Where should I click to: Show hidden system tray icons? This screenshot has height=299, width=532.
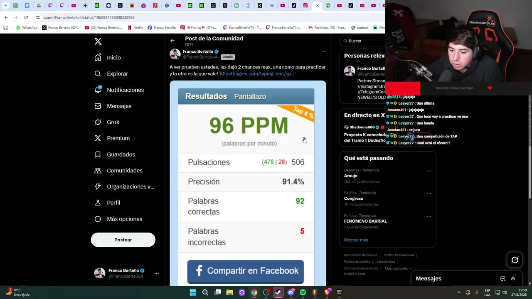(459, 292)
